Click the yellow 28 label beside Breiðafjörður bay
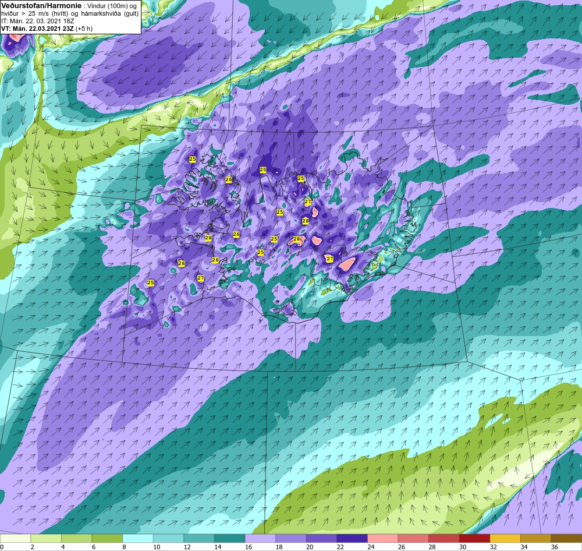The width and height of the screenshot is (582, 551). click(x=208, y=238)
